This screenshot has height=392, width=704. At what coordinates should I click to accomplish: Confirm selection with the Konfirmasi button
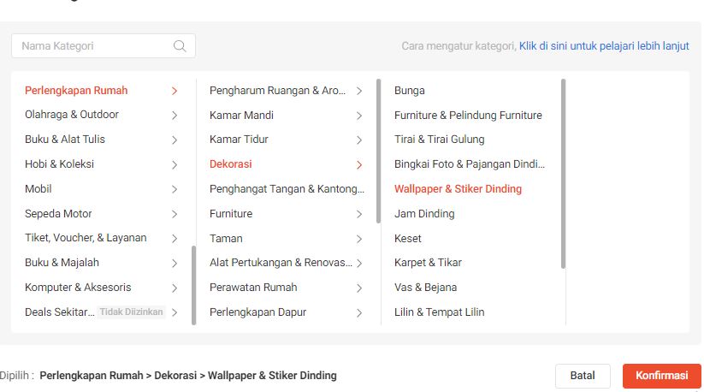tap(661, 376)
